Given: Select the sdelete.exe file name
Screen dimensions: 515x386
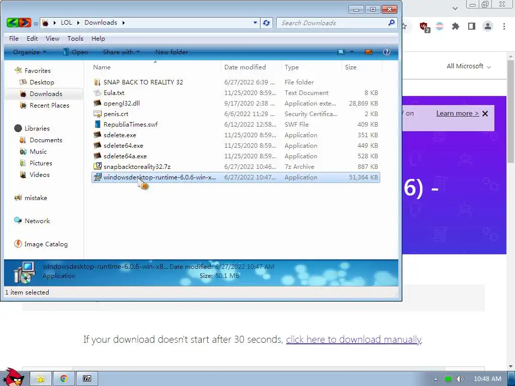Looking at the screenshot, I should 120,135.
